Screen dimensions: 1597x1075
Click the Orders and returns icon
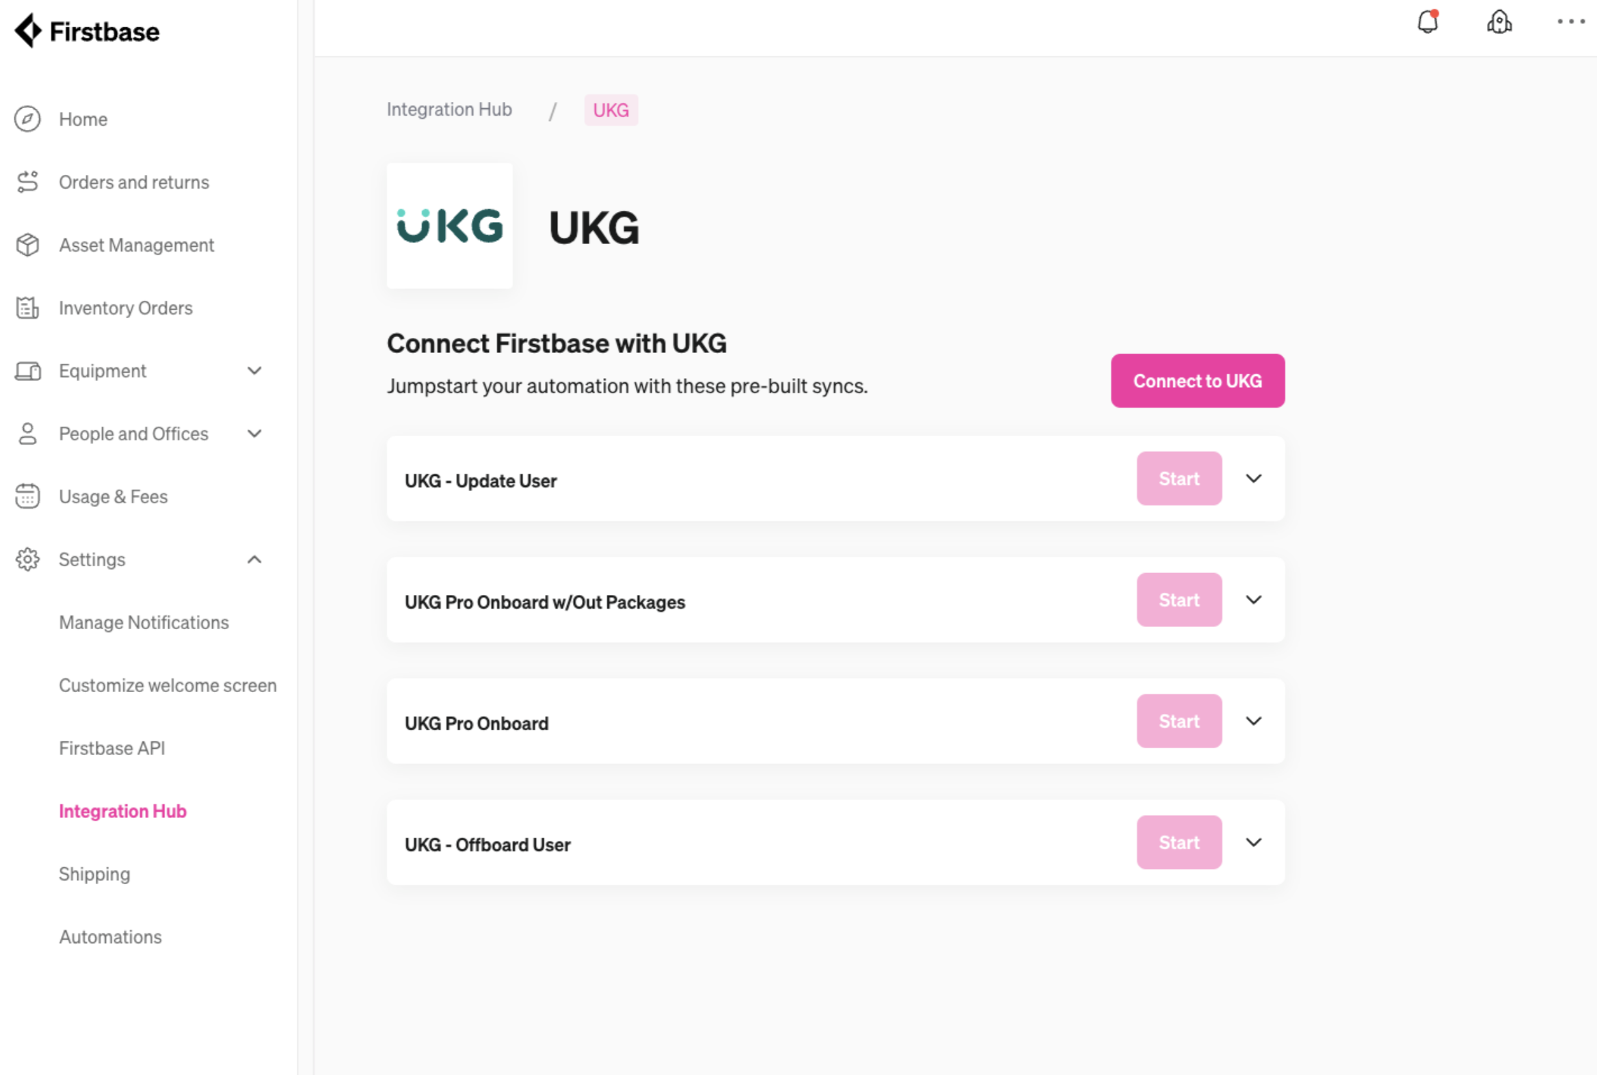27,182
